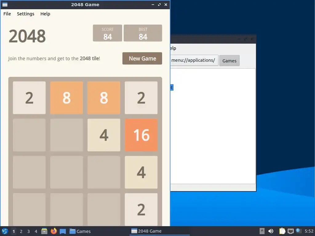Image resolution: width=315 pixels, height=236 pixels.
Task: Click the 2 tile above the 16 tile
Action: point(141,98)
